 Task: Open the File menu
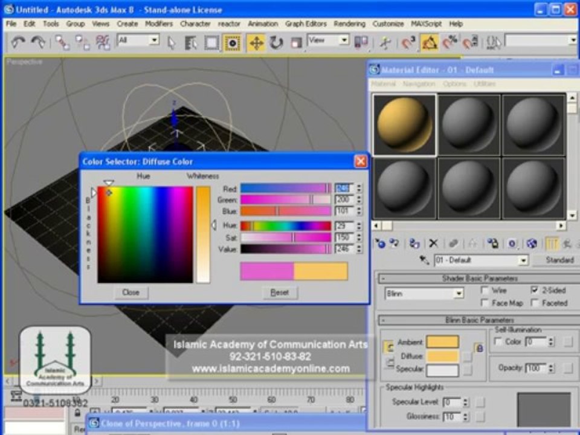click(11, 24)
